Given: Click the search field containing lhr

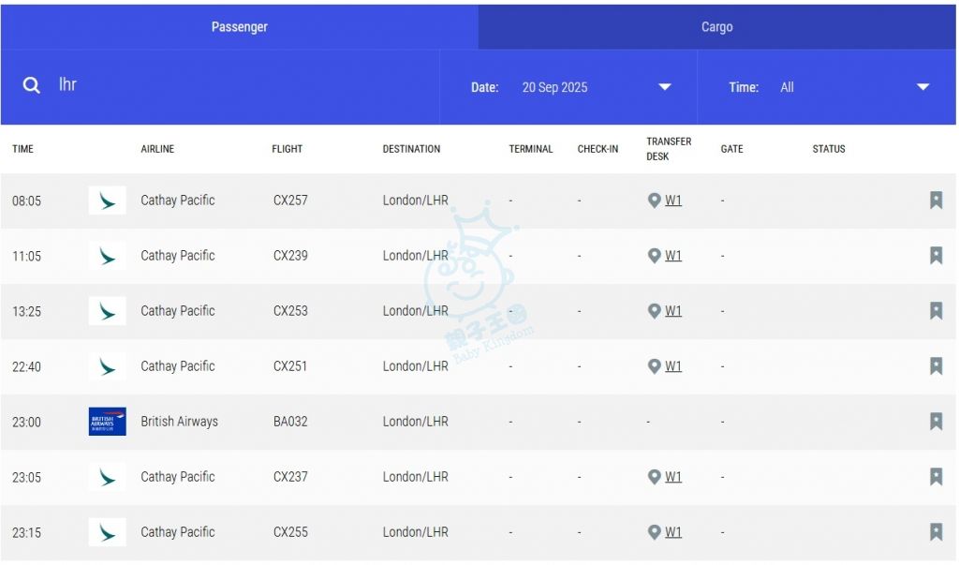Looking at the screenshot, I should pos(234,85).
